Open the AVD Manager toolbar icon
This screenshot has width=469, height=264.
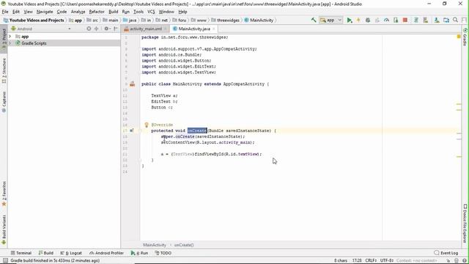[x=425, y=20]
